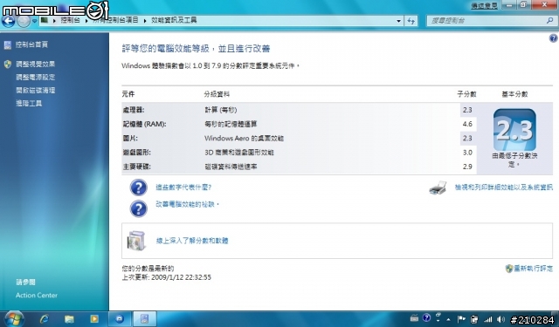Open the tray help question mark icon
This screenshot has width=559, height=327.
[x=426, y=318]
